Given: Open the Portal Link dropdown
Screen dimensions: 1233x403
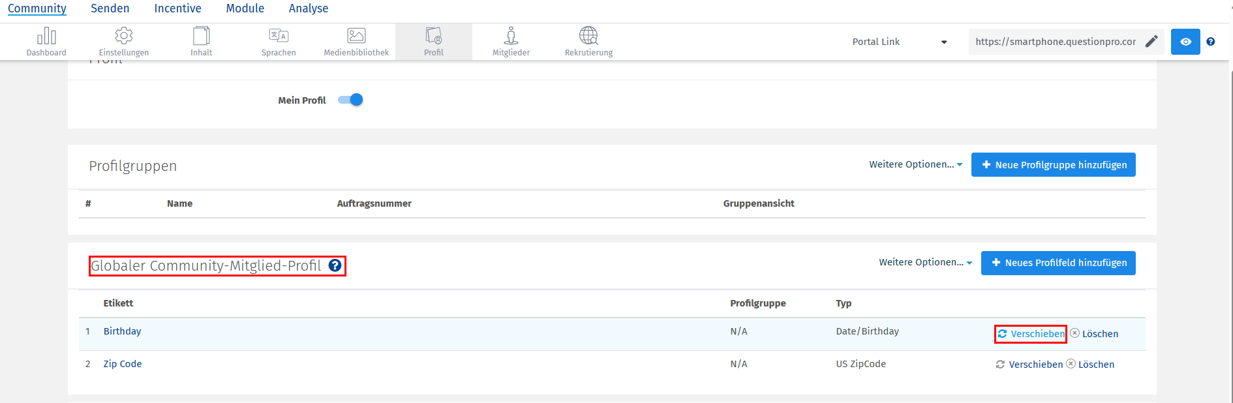Looking at the screenshot, I should point(899,42).
